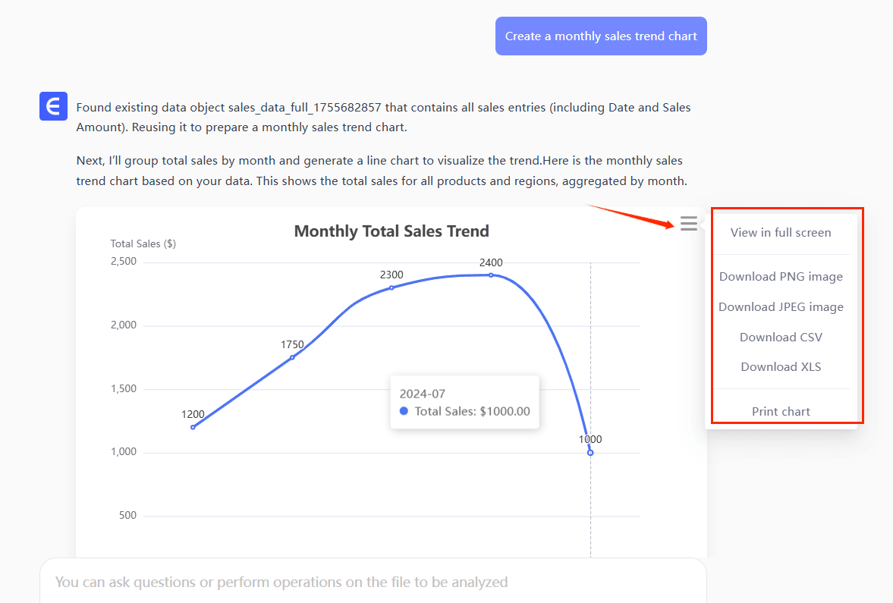Select Download XLS from chart menu
Screen dimensions: 893x603
(781, 367)
